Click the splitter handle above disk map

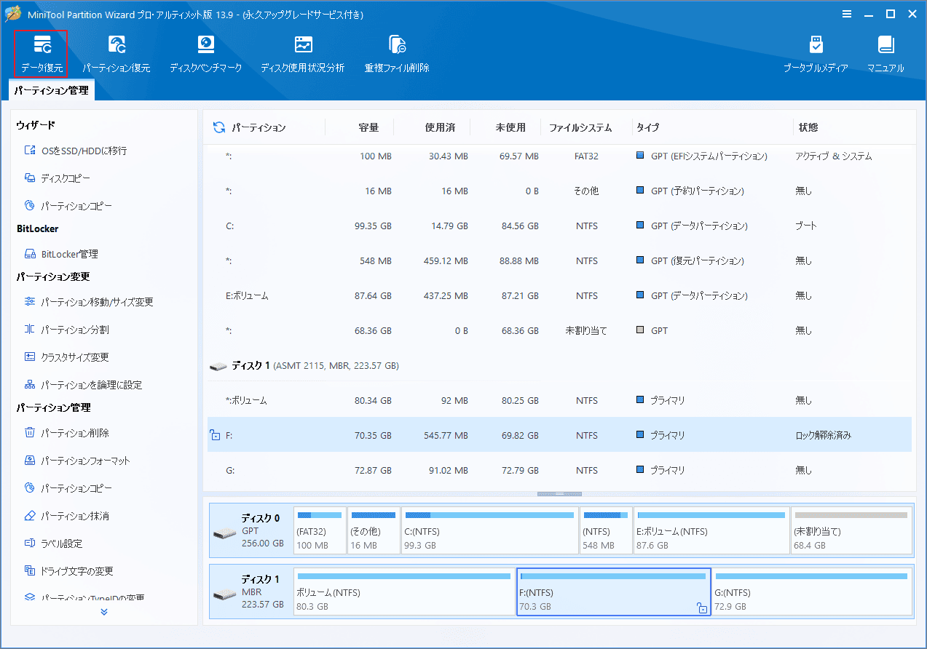point(559,494)
